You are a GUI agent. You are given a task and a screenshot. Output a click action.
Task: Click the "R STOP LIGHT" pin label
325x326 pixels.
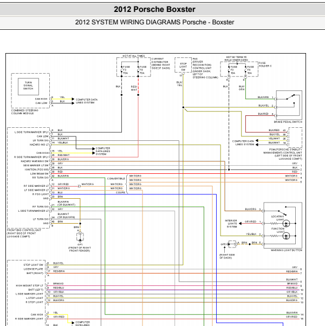coord(34,302)
